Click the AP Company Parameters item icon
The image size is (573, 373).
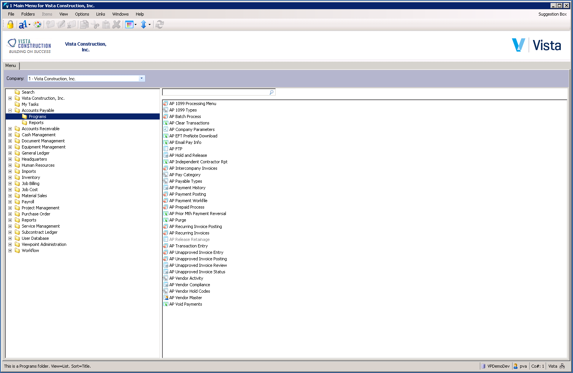[166, 129]
